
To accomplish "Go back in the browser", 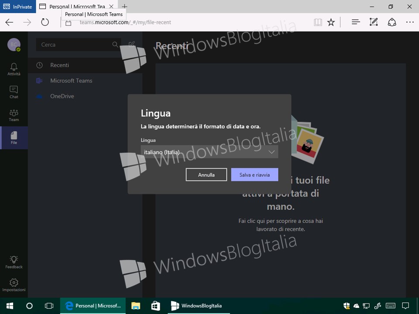I will coord(9,22).
